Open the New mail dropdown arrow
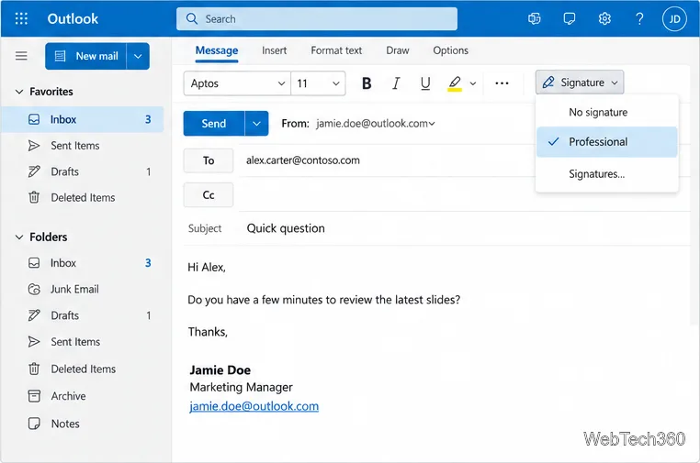700x463 pixels. [138, 56]
